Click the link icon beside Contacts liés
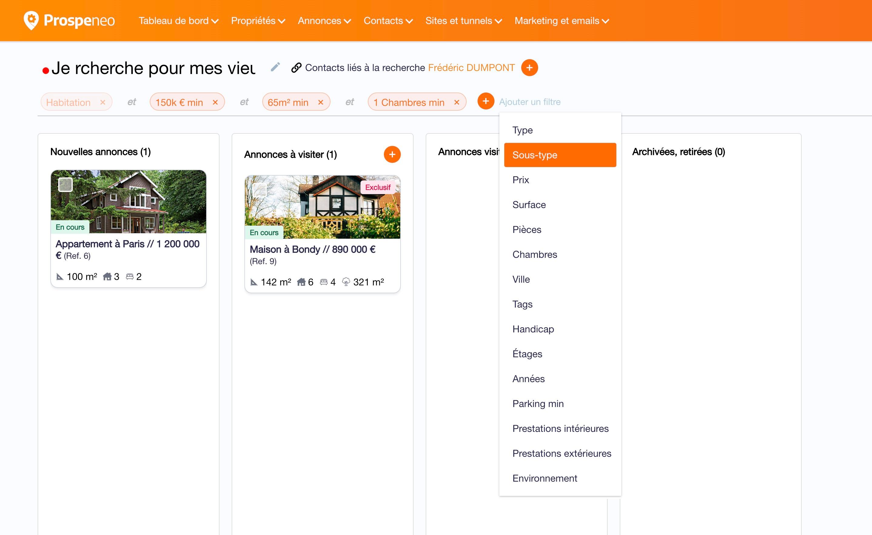872x535 pixels. (296, 68)
